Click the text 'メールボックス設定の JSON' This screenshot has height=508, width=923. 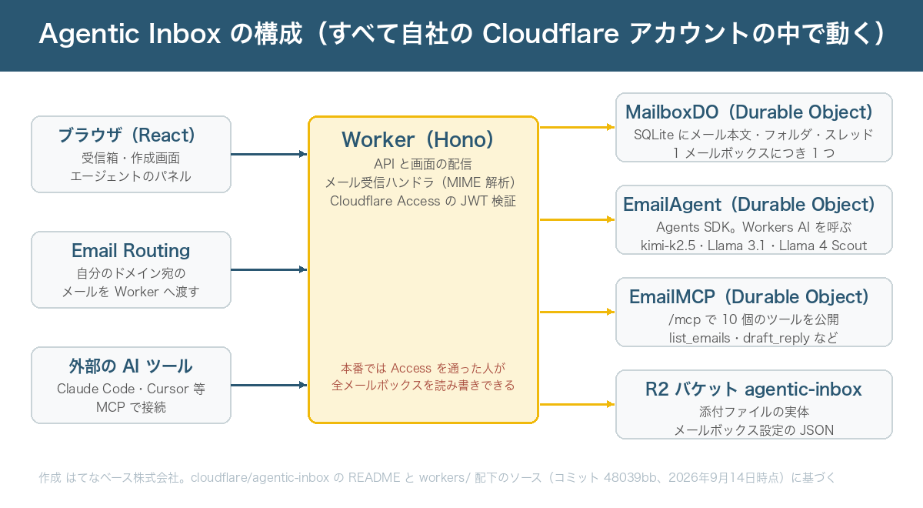(754, 430)
